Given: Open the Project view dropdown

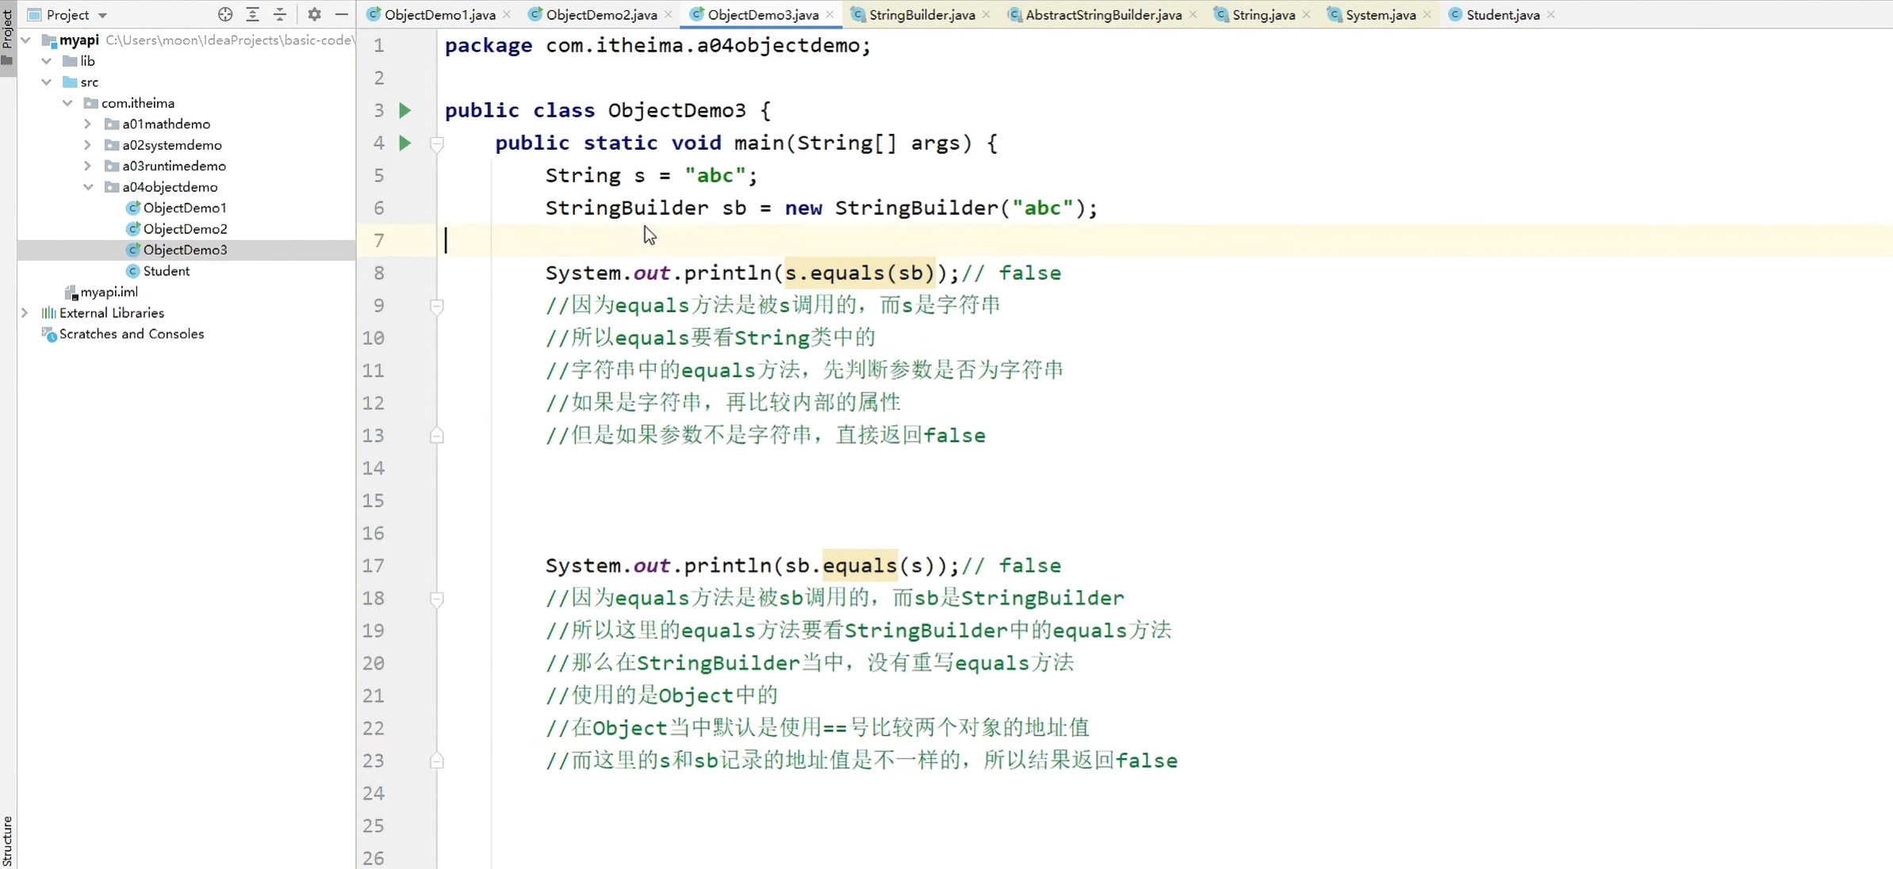Looking at the screenshot, I should click(102, 15).
